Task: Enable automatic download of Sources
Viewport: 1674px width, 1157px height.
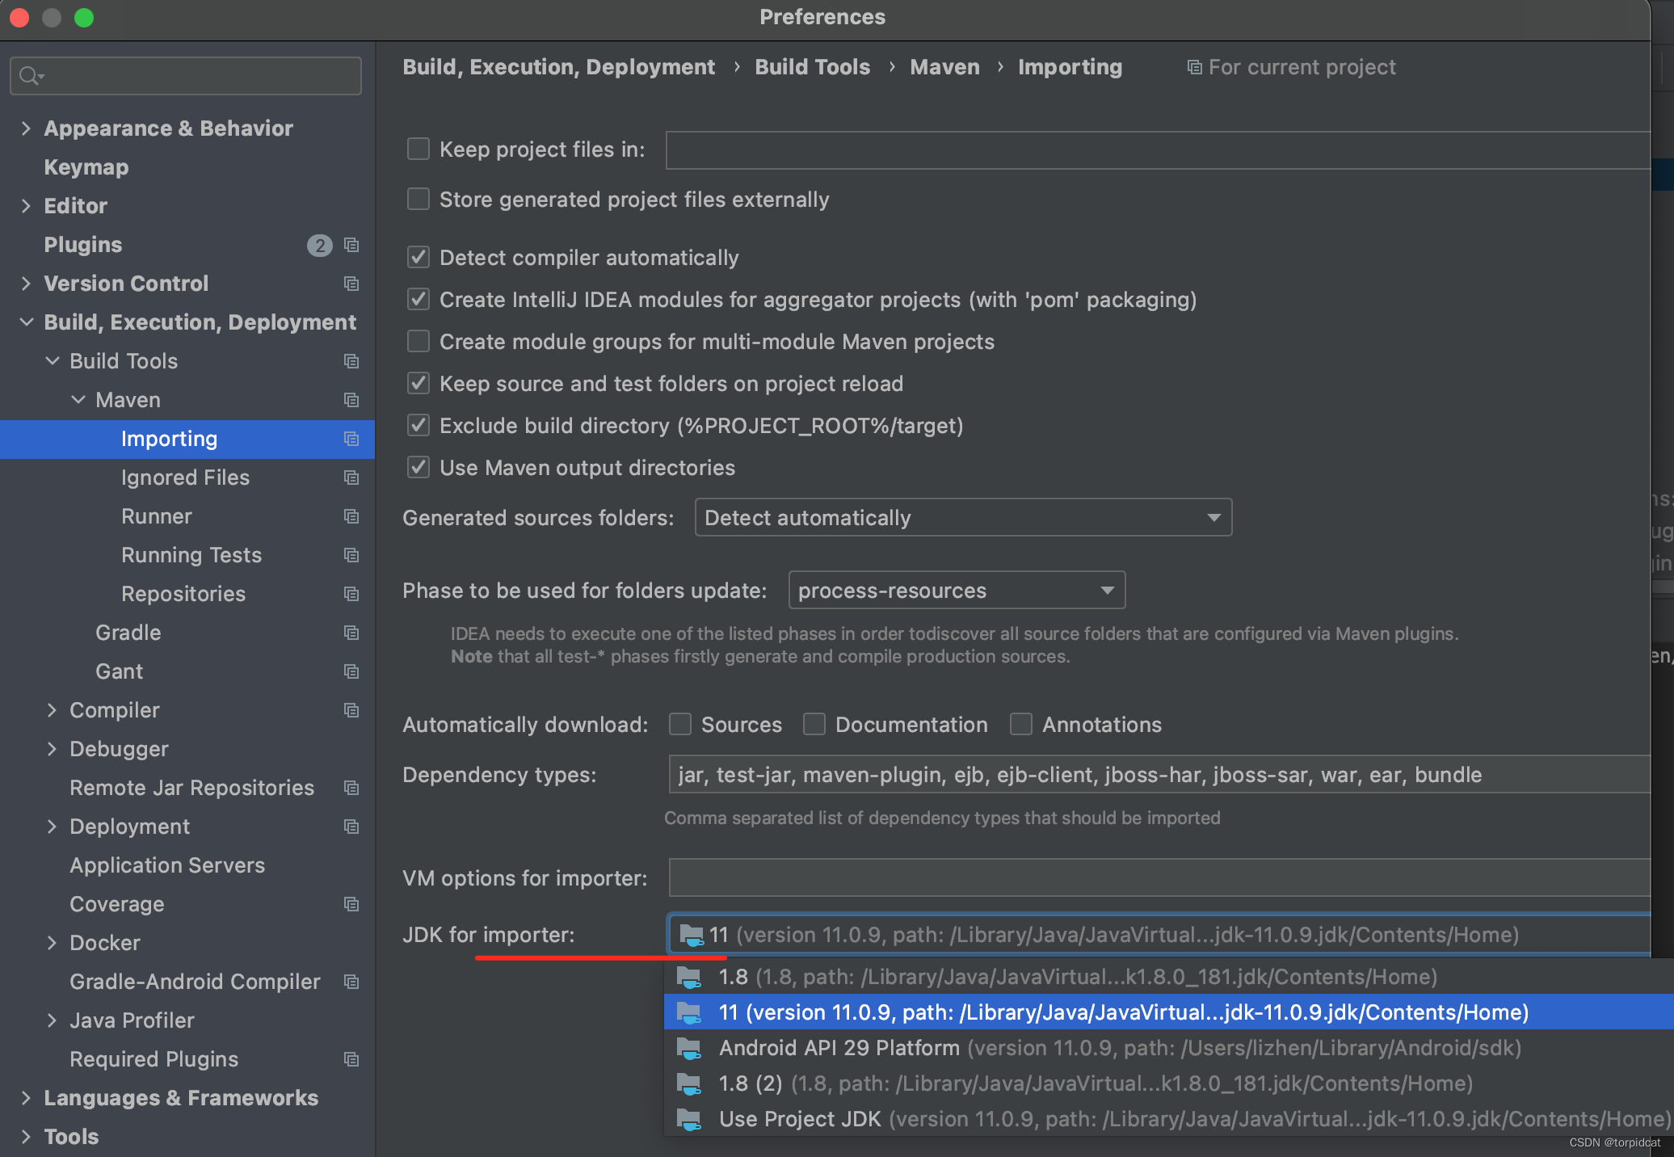Action: (680, 725)
